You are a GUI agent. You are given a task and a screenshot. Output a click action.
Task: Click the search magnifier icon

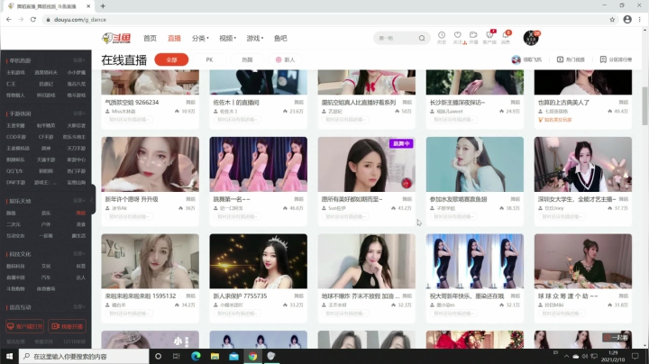(x=422, y=38)
